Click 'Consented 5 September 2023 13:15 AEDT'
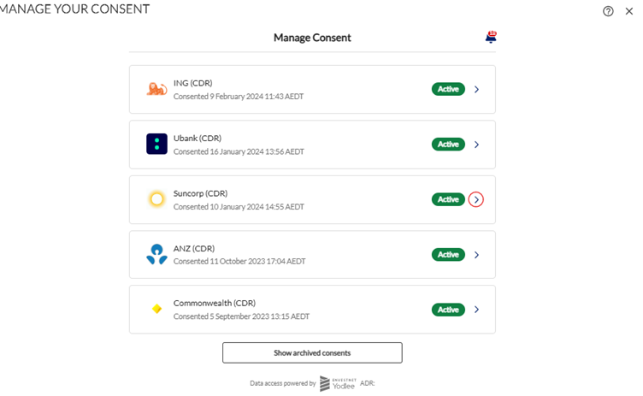The width and height of the screenshot is (643, 396). (x=241, y=316)
